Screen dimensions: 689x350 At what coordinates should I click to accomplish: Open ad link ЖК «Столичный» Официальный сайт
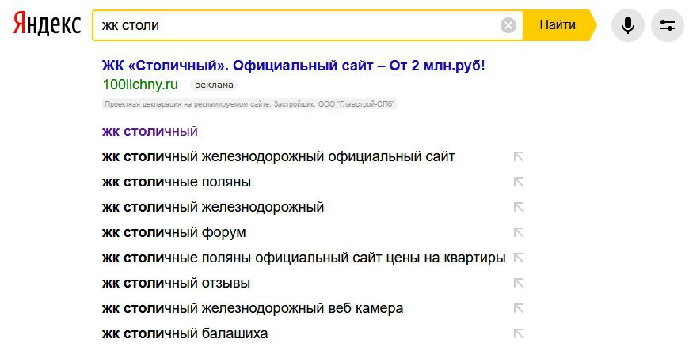pyautogui.click(x=294, y=66)
